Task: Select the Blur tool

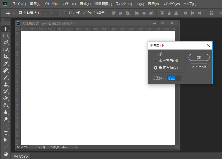Action: [6, 112]
